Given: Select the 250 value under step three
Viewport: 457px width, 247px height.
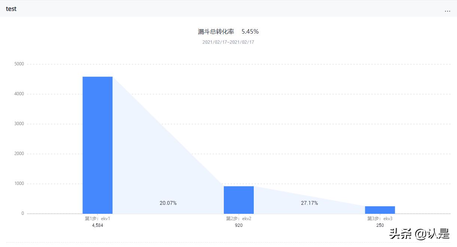Looking at the screenshot, I should [x=380, y=225].
